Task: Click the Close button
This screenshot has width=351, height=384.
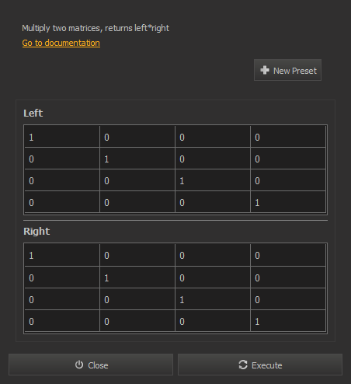Action: [x=91, y=365]
